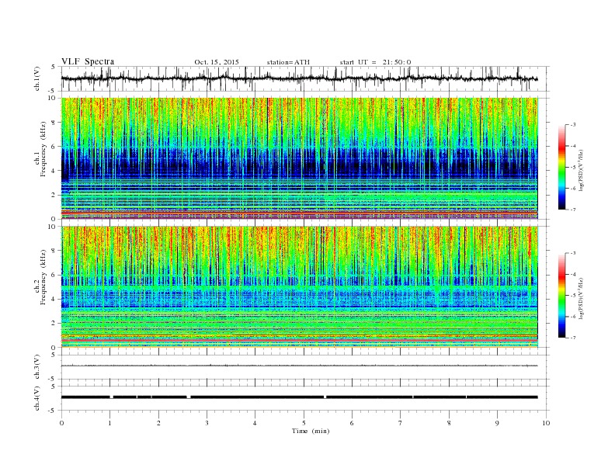Click the ch.2 spectrogram color scale bar
615x475 pixels.
561,295
